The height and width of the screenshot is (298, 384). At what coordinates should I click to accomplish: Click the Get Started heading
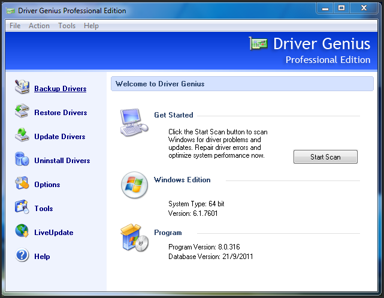coord(174,115)
